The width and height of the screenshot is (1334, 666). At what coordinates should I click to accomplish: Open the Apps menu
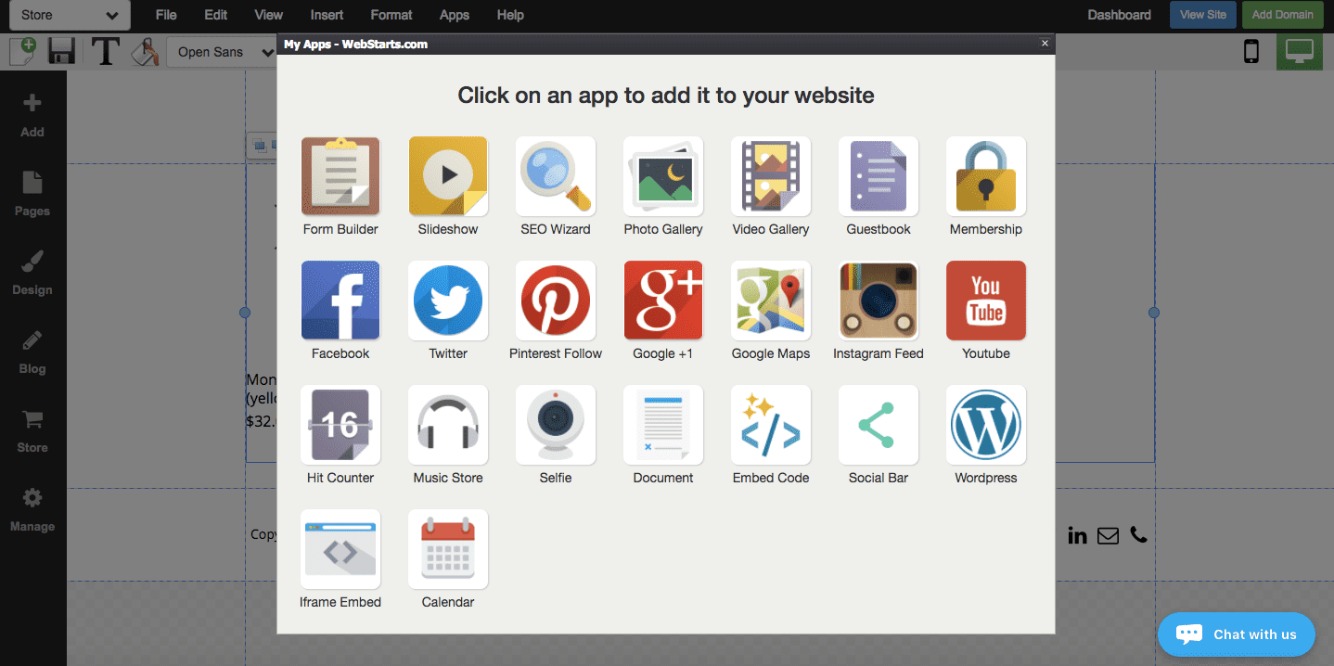tap(455, 15)
